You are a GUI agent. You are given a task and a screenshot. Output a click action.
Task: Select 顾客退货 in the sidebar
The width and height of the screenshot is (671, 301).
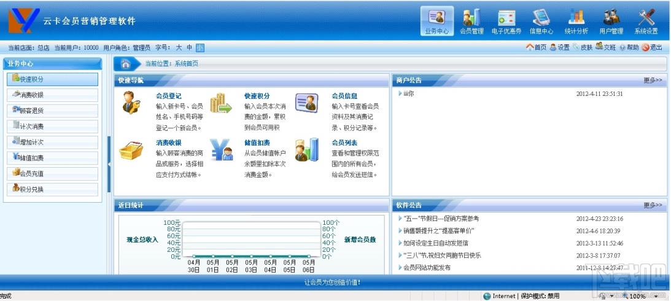[x=52, y=111]
